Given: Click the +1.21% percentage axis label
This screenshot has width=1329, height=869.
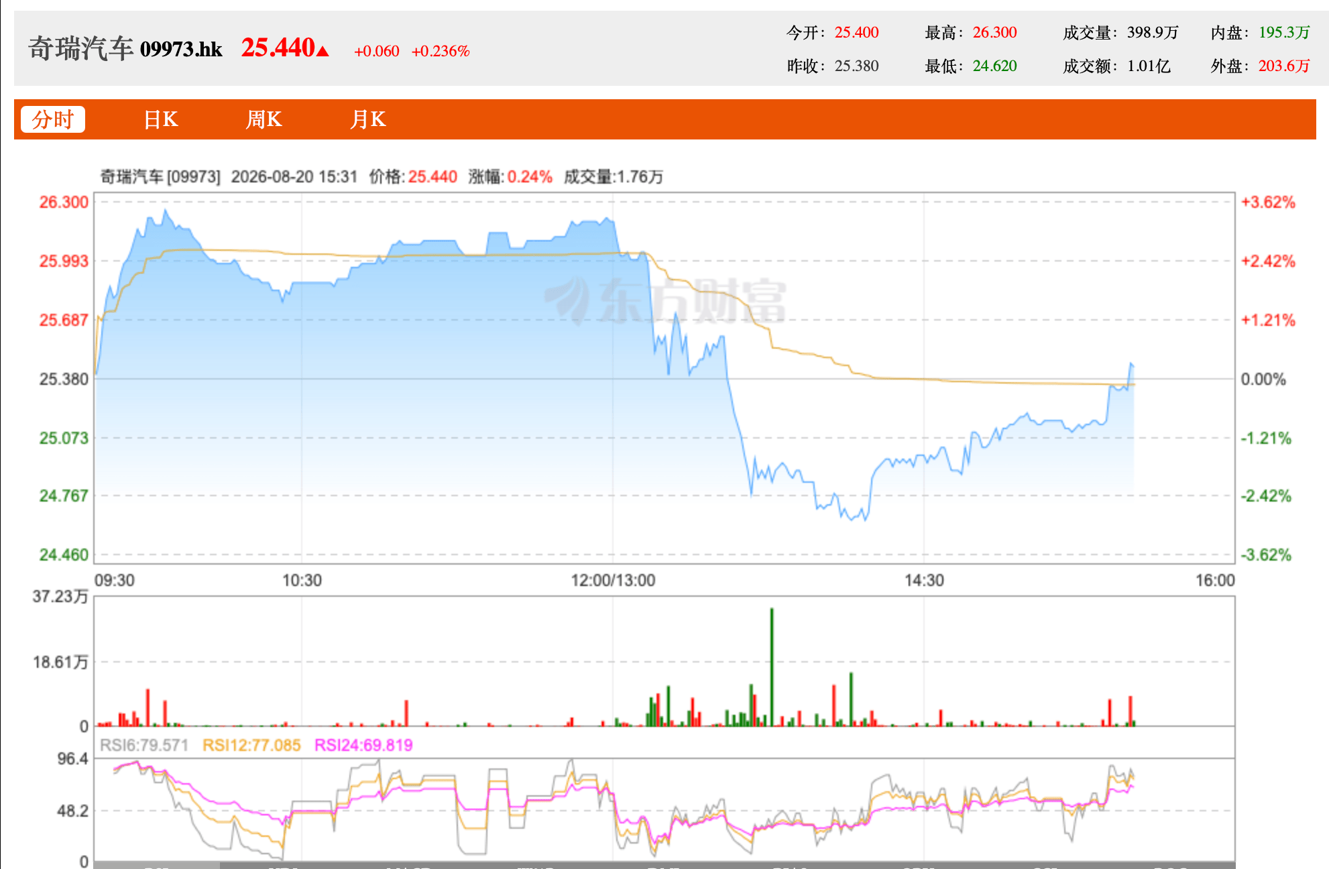Looking at the screenshot, I should click(x=1268, y=320).
